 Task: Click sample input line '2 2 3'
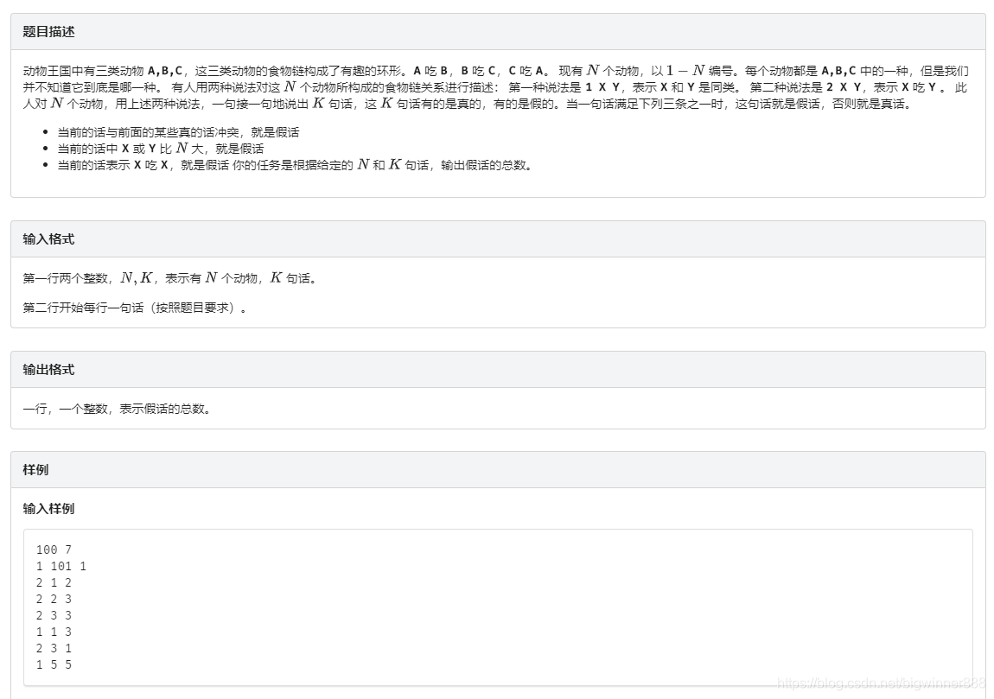[x=54, y=599]
